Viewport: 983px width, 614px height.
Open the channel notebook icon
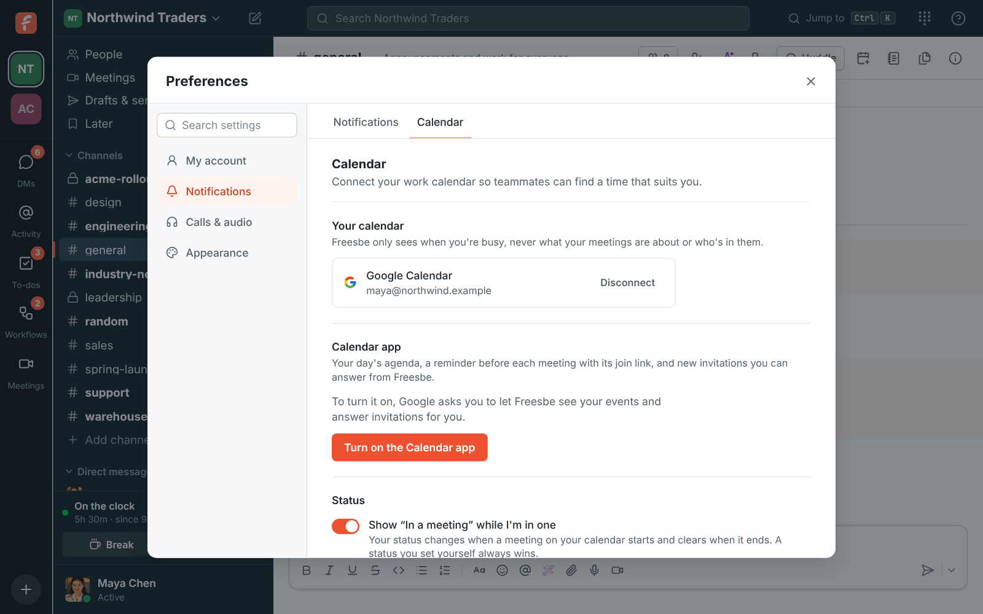[894, 58]
